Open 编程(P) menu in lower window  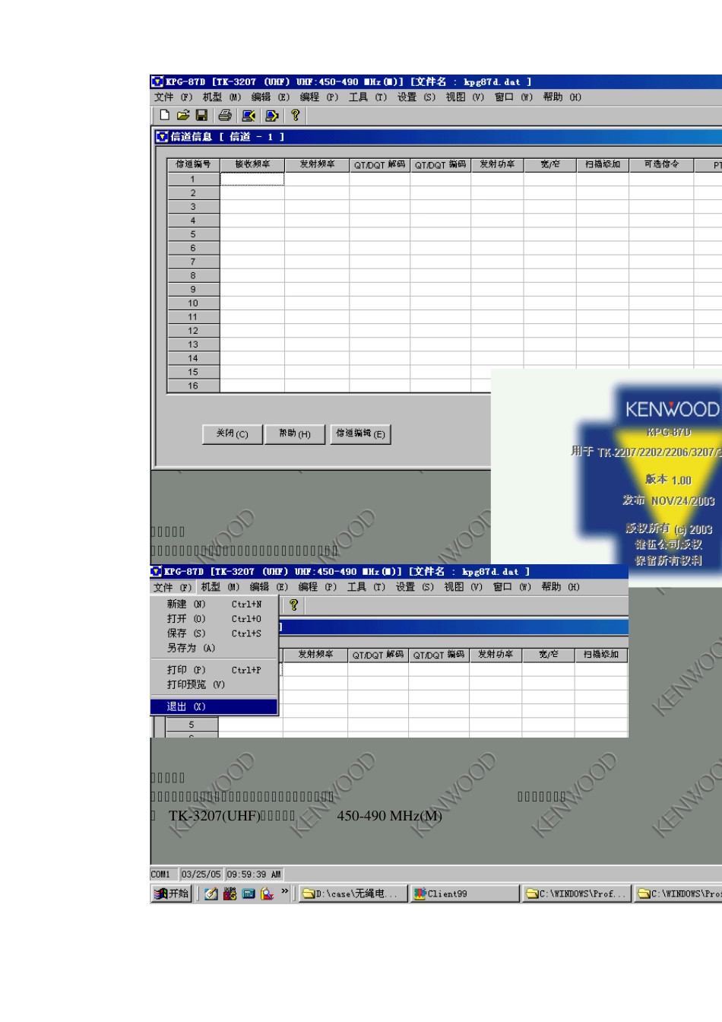point(318,587)
